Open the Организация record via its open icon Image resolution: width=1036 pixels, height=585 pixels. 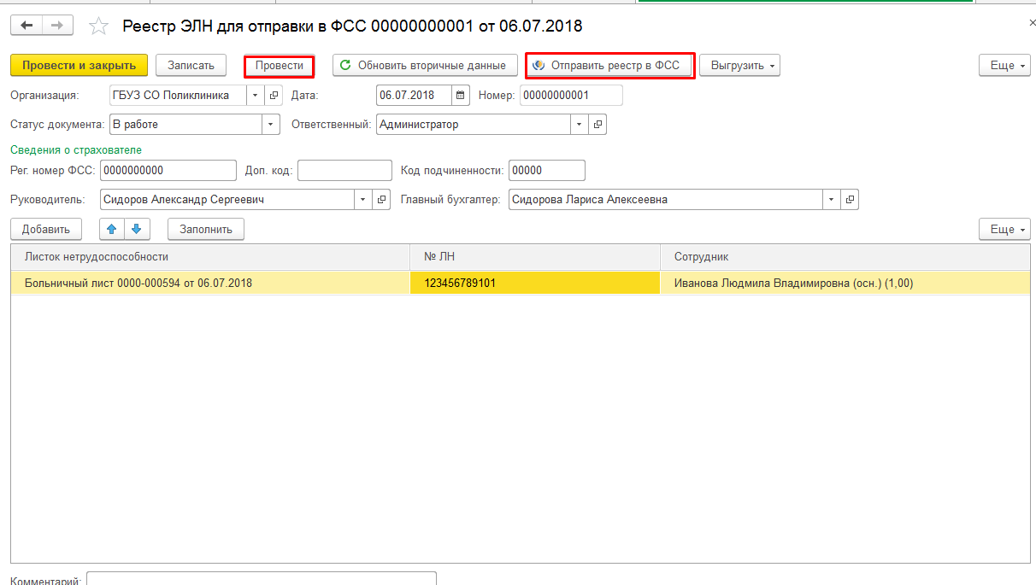click(x=274, y=96)
